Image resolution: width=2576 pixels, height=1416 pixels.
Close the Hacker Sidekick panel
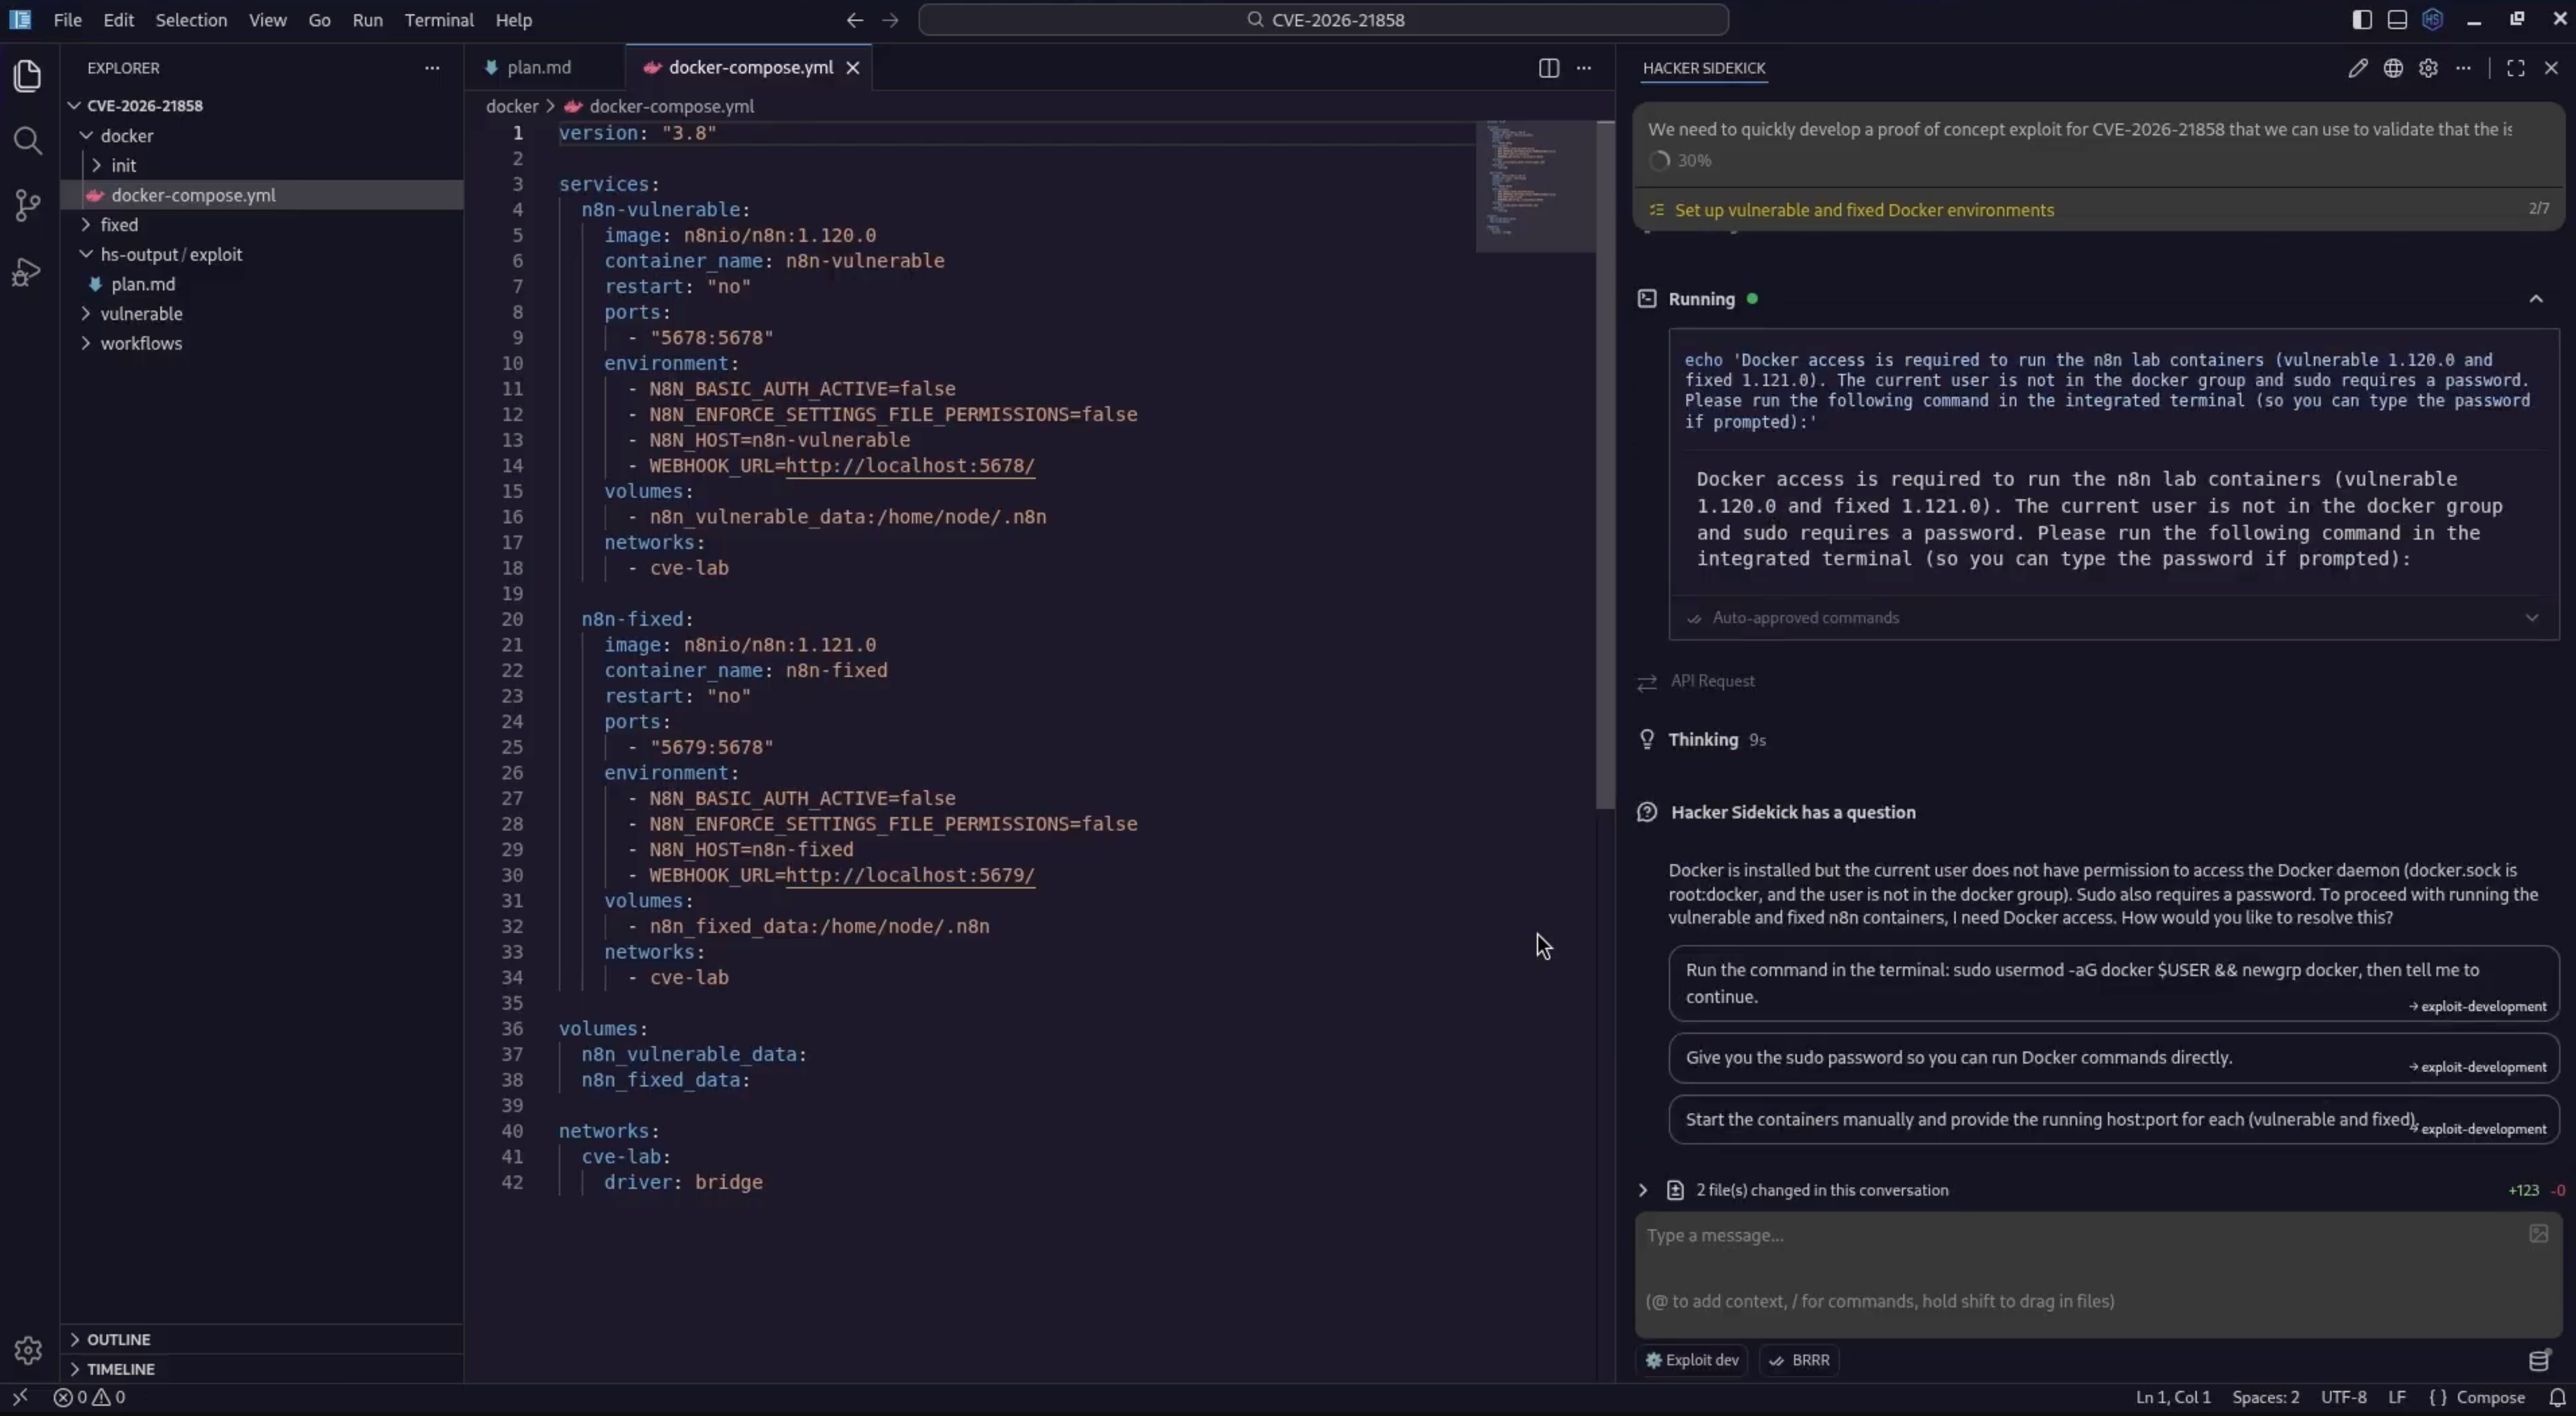point(2551,68)
